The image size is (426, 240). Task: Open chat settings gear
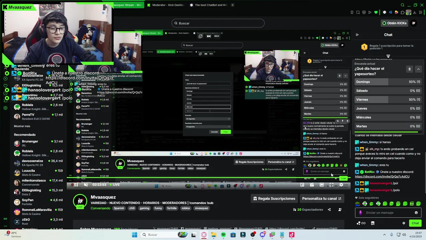404,223
